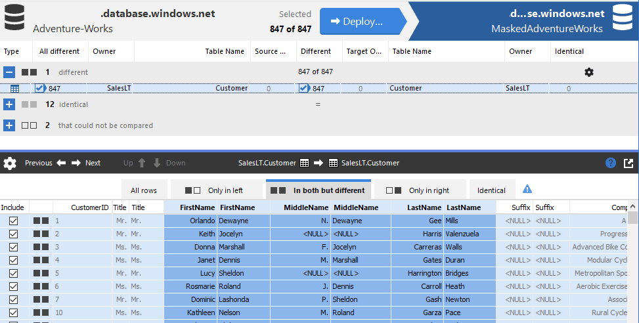639x323 pixels.
Task: Click the empty squares icon on the uncompared group
Action: click(x=30, y=125)
